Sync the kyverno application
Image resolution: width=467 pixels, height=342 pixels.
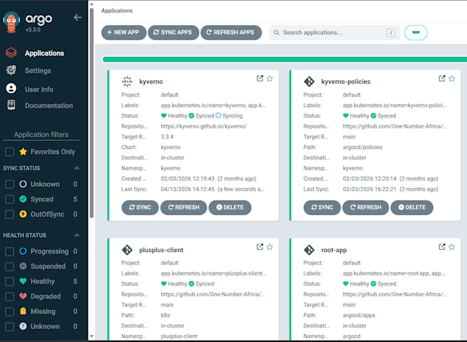140,207
